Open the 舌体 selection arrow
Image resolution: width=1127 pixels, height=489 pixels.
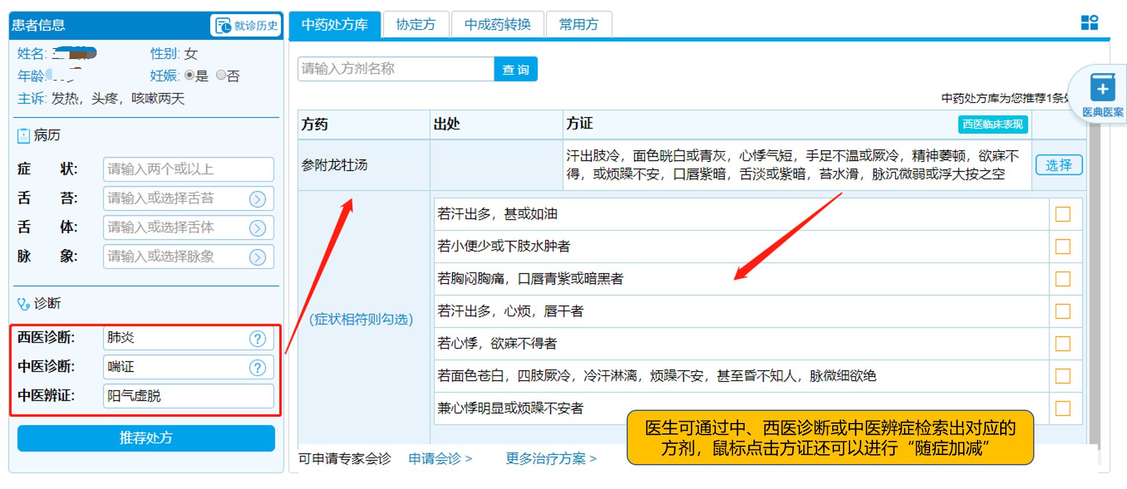click(x=257, y=228)
